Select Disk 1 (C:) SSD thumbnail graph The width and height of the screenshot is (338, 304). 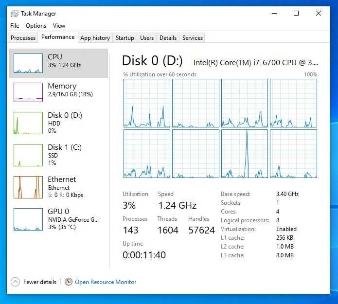(x=28, y=155)
